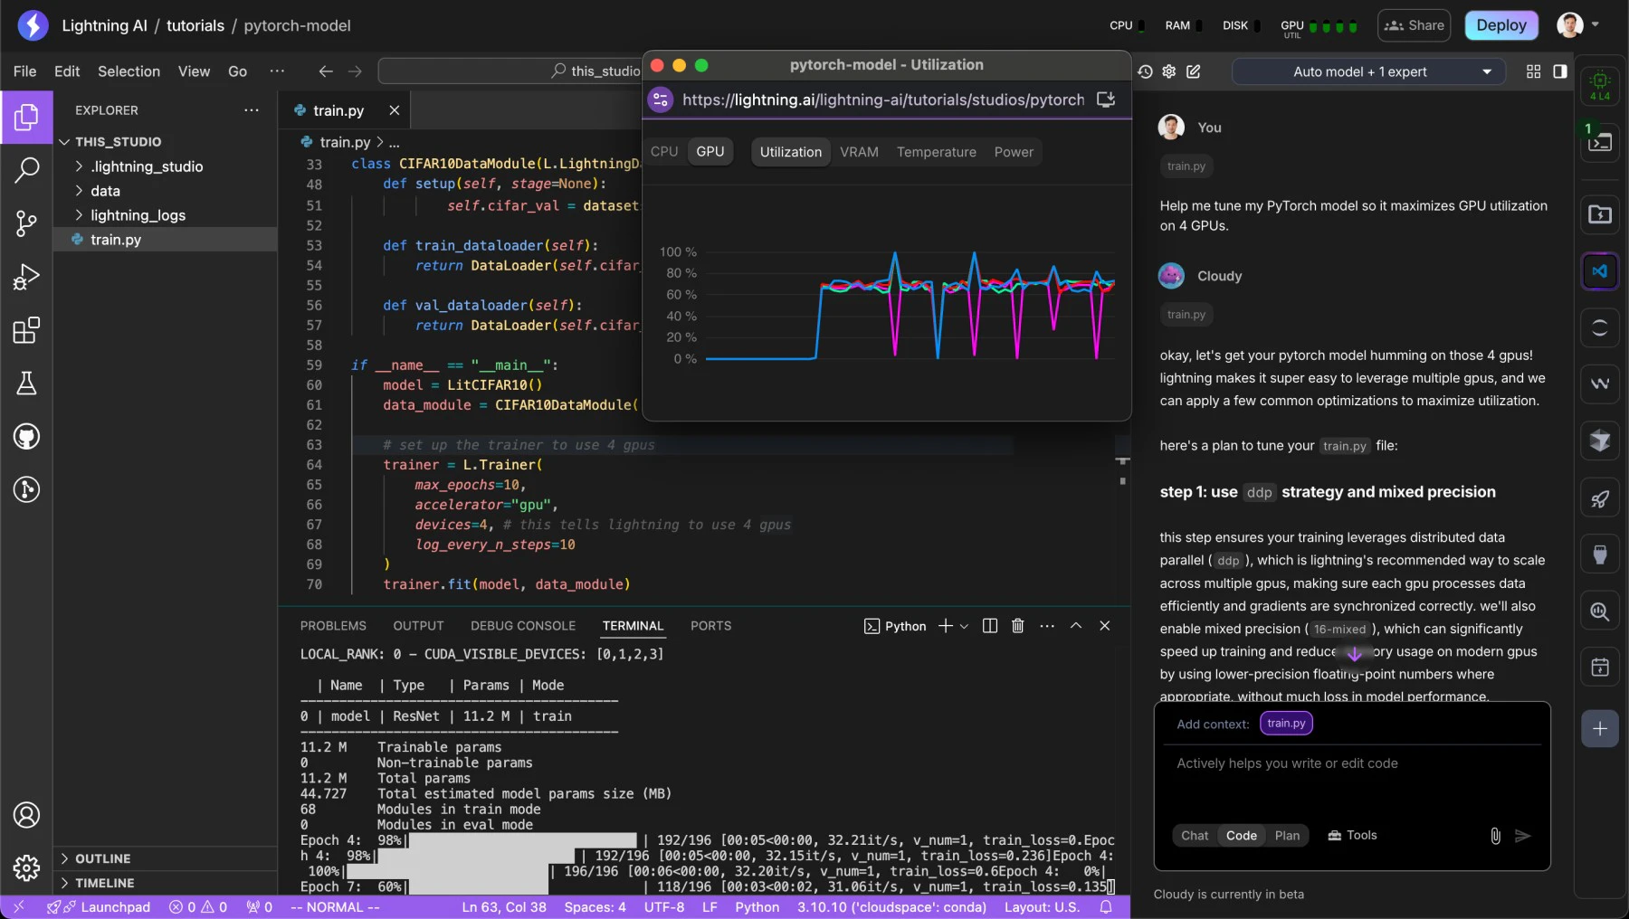Open the Search panel in the sidebar
Image resolution: width=1629 pixels, height=919 pixels.
(26, 170)
